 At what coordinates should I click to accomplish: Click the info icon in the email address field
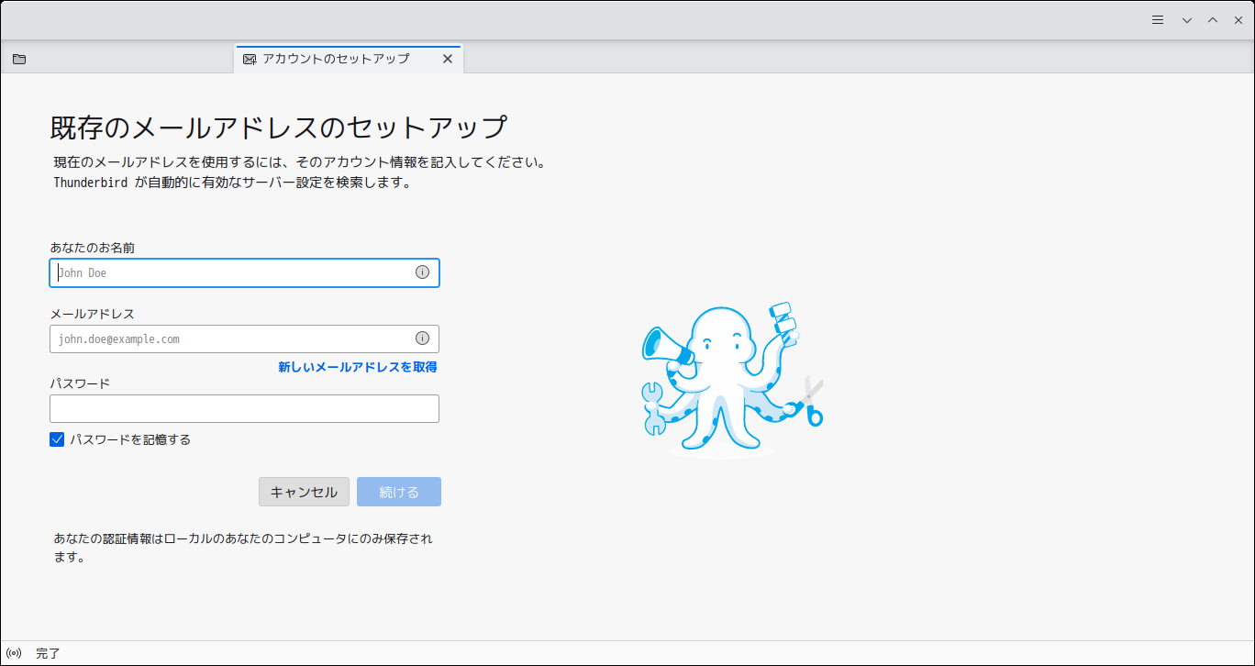click(x=422, y=339)
